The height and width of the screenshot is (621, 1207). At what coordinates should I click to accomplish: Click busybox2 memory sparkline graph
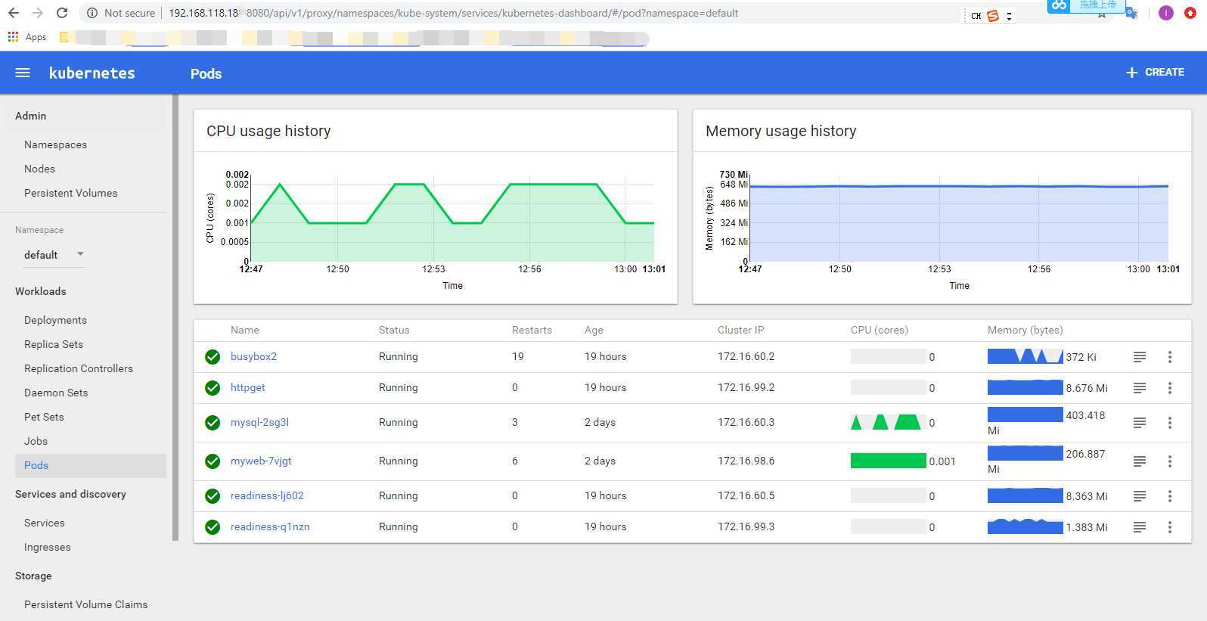click(1025, 356)
